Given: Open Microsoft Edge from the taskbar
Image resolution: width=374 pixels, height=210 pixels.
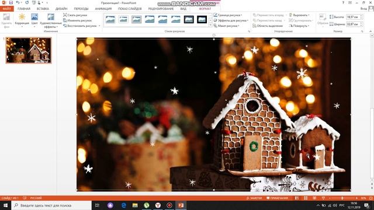Looking at the screenshot, I should coord(123,205).
